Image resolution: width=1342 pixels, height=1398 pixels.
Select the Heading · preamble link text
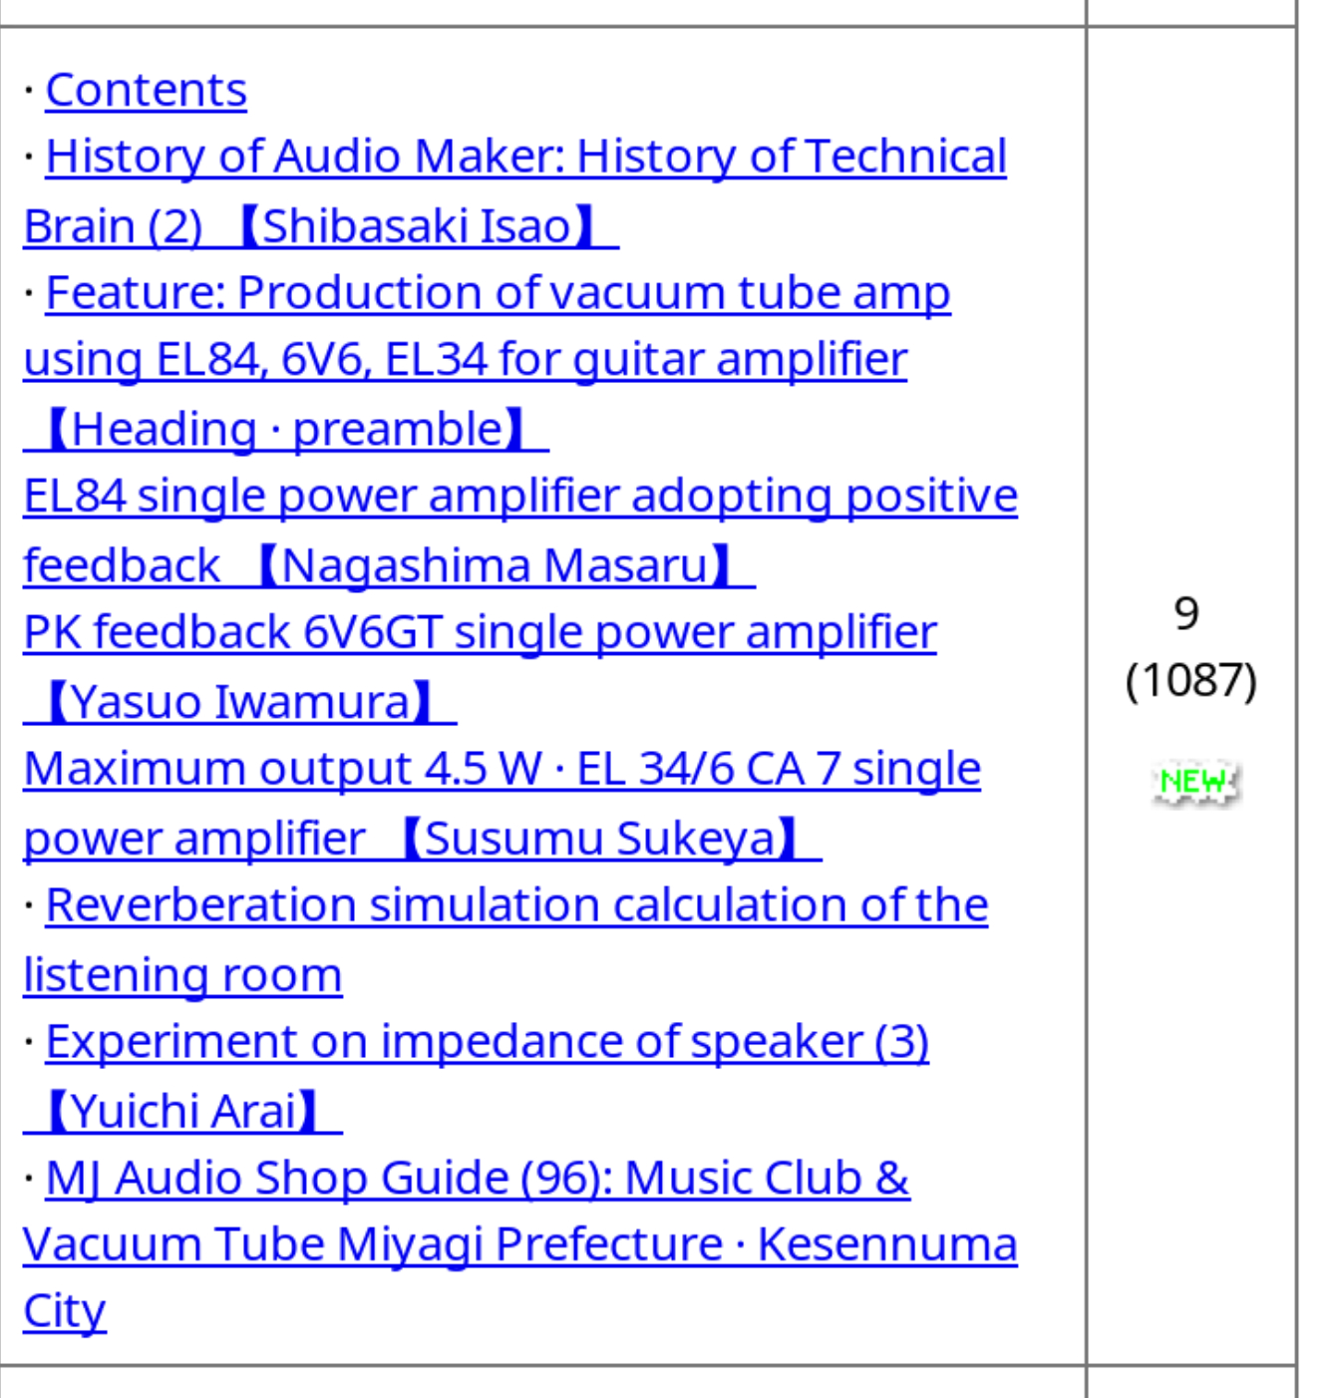(x=286, y=430)
